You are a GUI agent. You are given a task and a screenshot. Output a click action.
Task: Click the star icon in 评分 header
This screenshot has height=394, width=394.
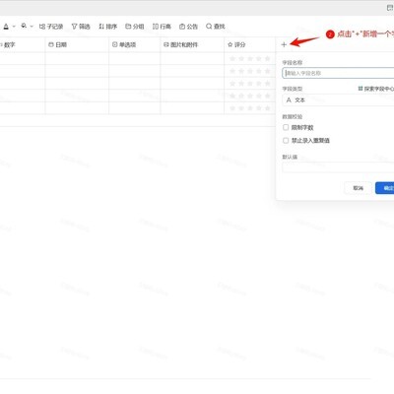230,44
